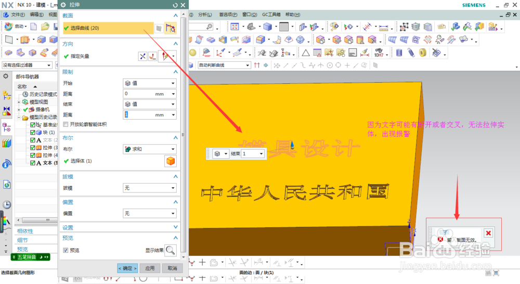Click the web browser icon in the left sidebar
The width and height of the screenshot is (520, 284).
pyautogui.click(x=7, y=184)
